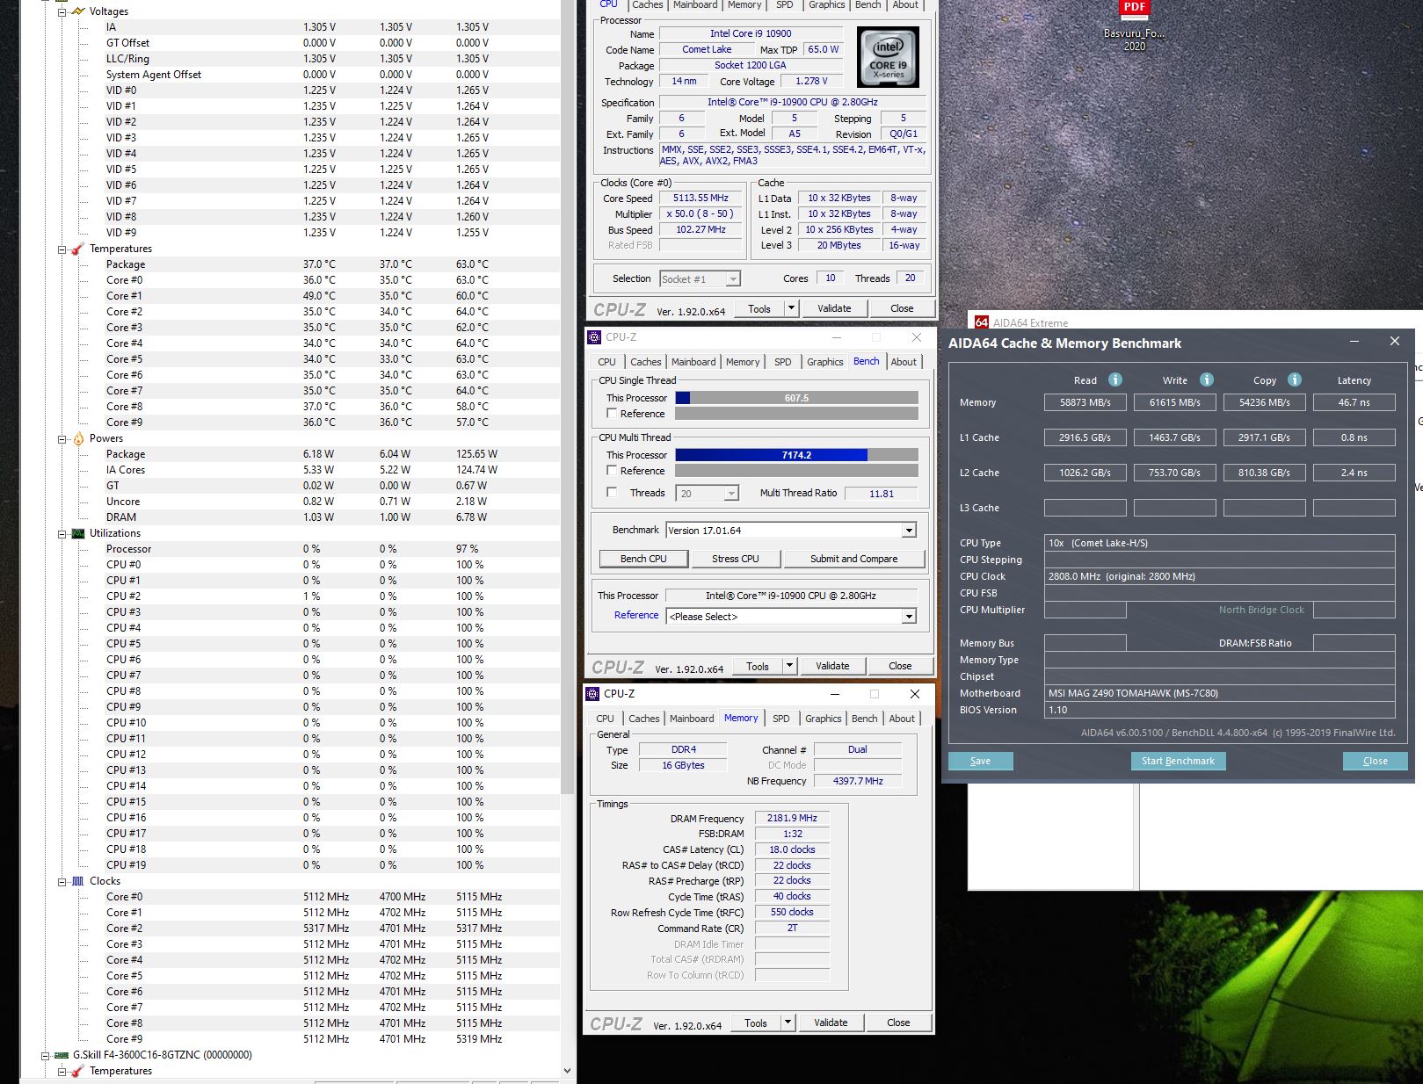Viewport: 1423px width, 1084px height.
Task: Collapse the Clocks tree node
Action: 62,882
